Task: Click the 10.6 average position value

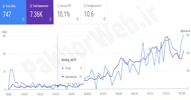Action: point(89,14)
